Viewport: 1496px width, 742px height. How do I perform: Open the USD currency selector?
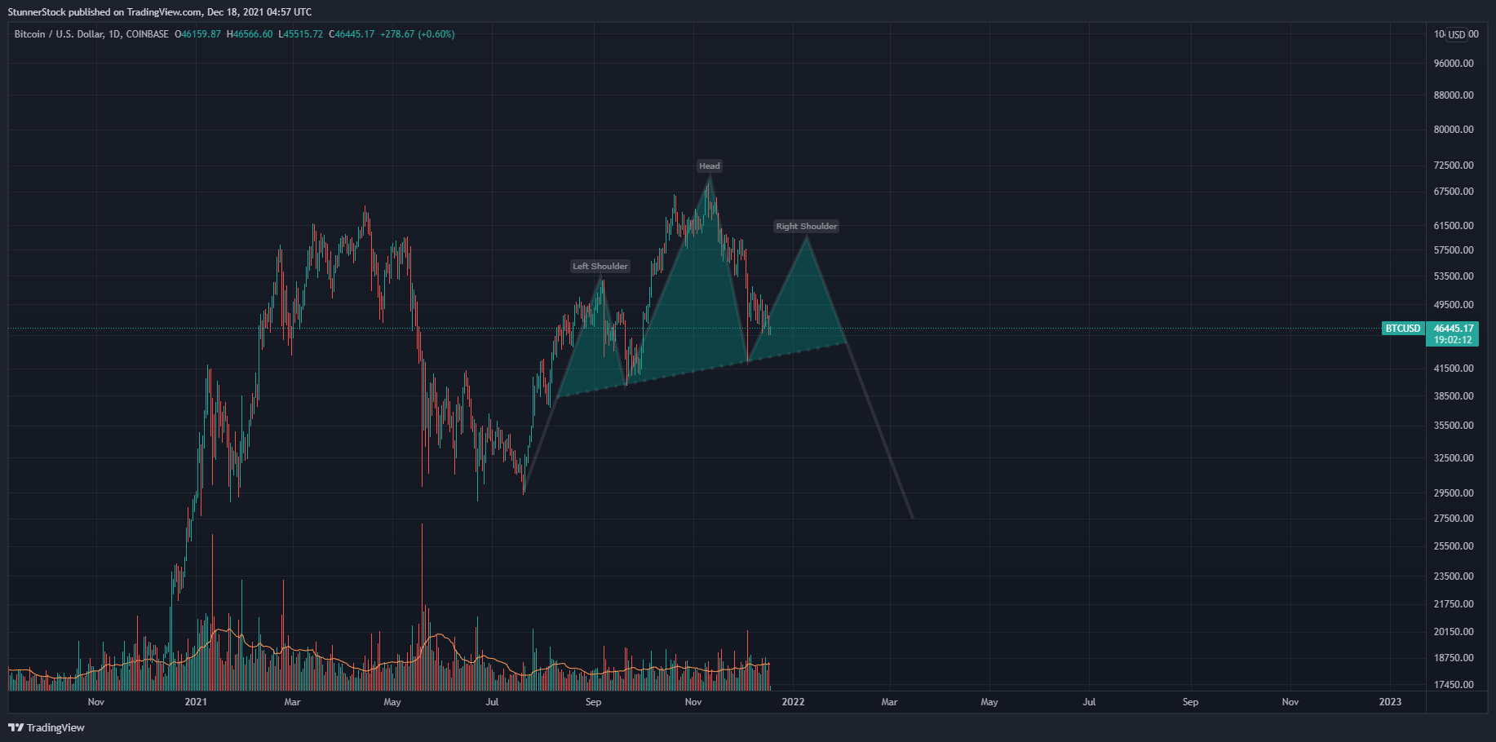click(1457, 34)
